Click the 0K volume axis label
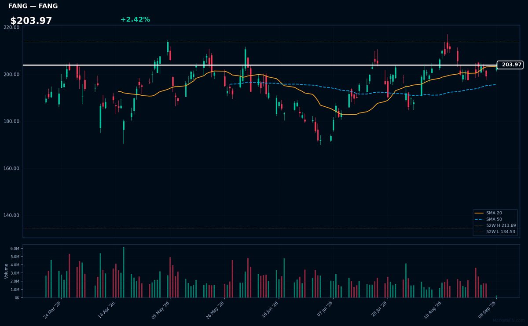The width and height of the screenshot is (528, 326). tap(17, 298)
